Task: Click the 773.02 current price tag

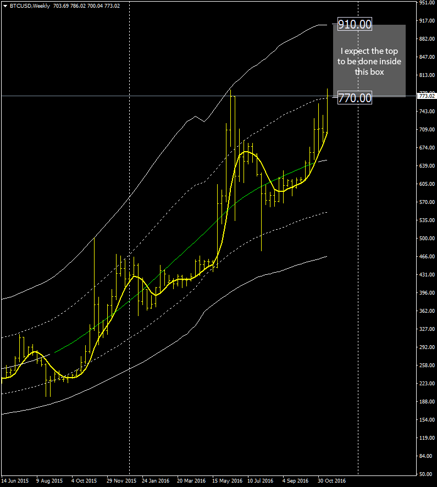Action: click(x=427, y=96)
